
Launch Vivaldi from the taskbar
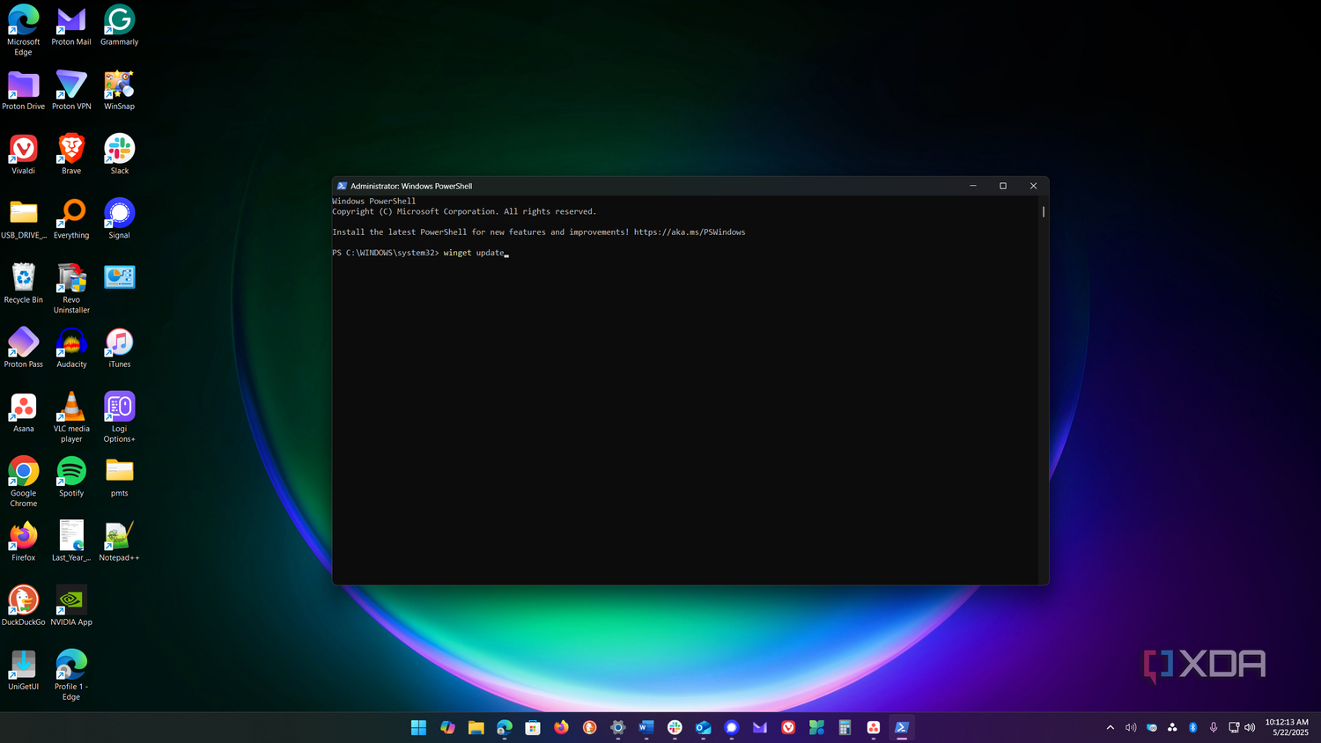coord(788,727)
